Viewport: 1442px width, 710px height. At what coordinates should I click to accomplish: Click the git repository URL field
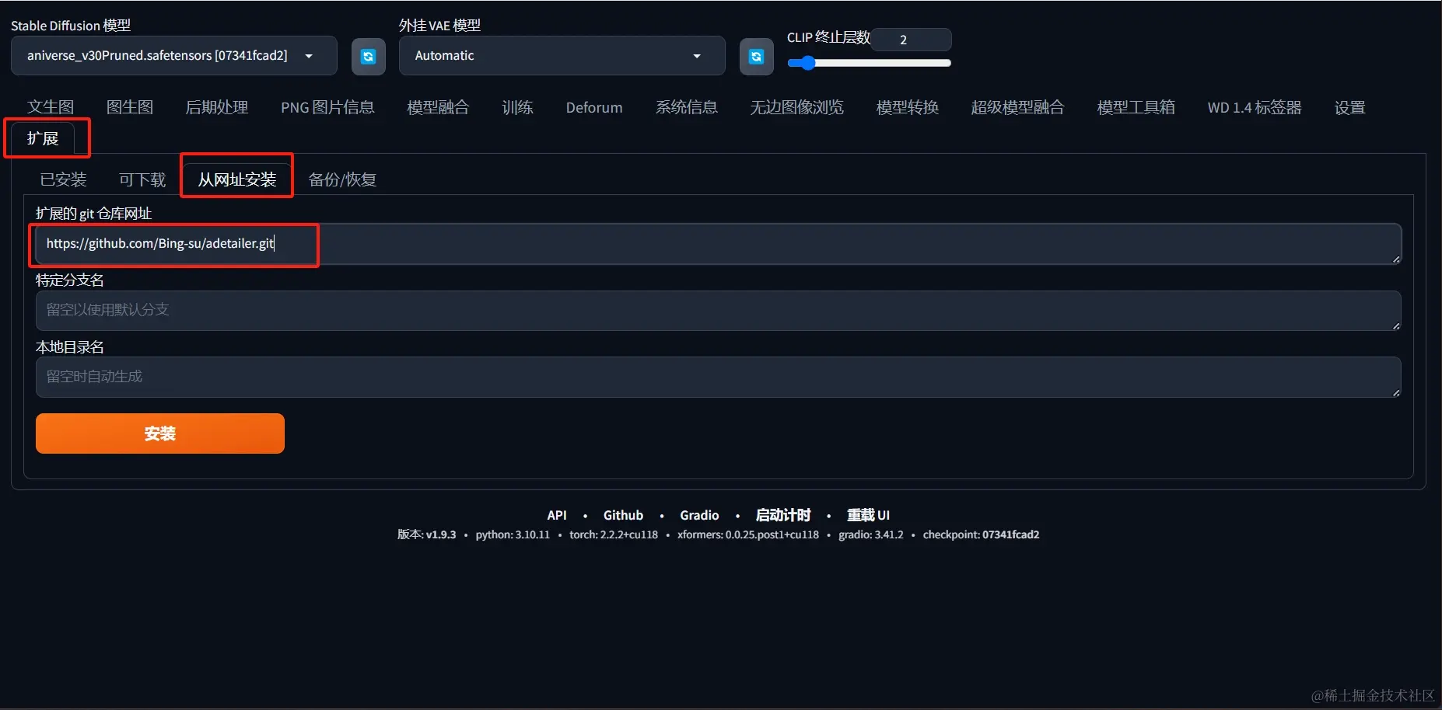pyautogui.click(x=718, y=244)
